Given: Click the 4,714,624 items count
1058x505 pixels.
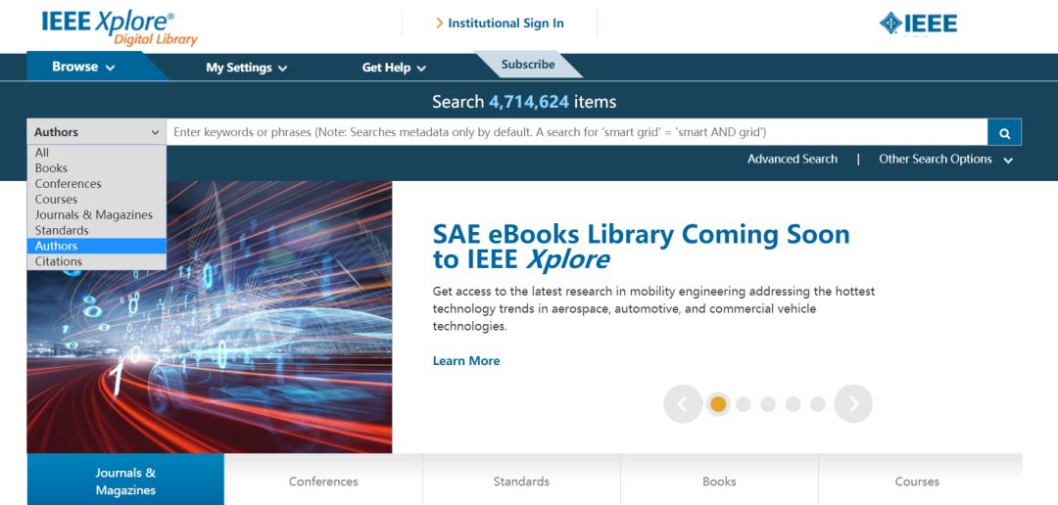Looking at the screenshot, I should tap(528, 103).
